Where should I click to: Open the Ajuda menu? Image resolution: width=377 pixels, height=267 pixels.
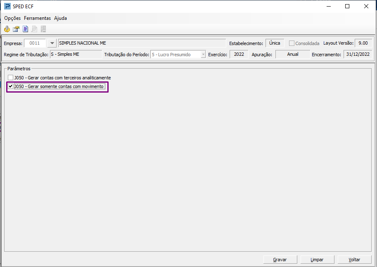60,18
